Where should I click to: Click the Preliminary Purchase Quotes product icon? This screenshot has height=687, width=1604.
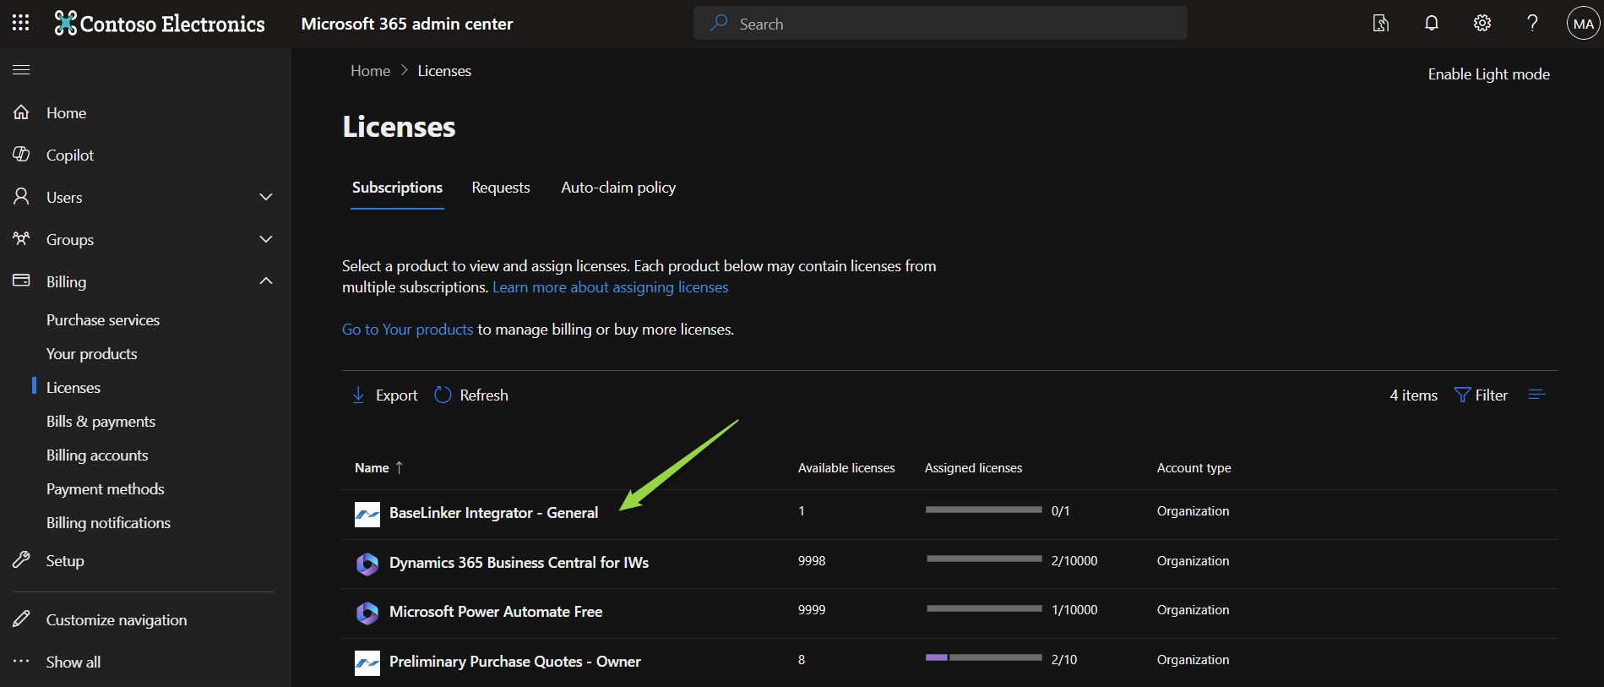367,662
